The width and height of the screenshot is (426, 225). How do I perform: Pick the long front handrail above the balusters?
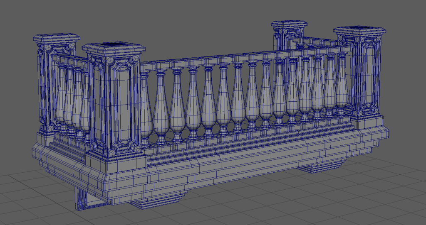click(246, 58)
